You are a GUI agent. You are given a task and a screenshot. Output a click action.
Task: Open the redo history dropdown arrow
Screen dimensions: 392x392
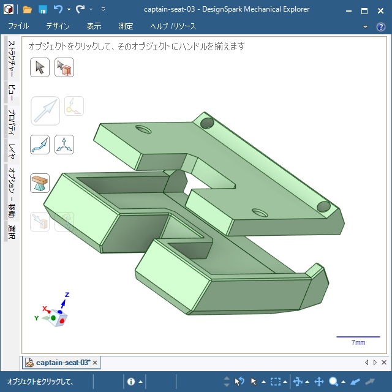(91, 10)
